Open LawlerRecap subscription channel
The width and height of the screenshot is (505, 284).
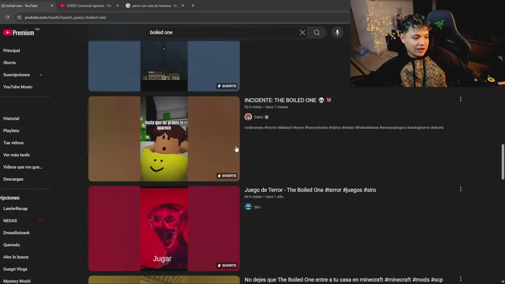click(15, 209)
